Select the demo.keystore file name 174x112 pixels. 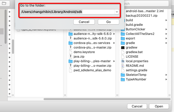point(84,52)
